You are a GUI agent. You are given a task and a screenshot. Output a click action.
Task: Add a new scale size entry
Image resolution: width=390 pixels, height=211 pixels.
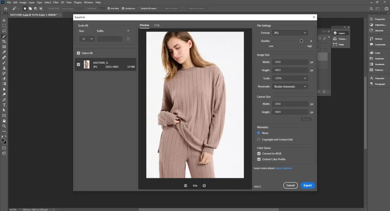pos(128,31)
